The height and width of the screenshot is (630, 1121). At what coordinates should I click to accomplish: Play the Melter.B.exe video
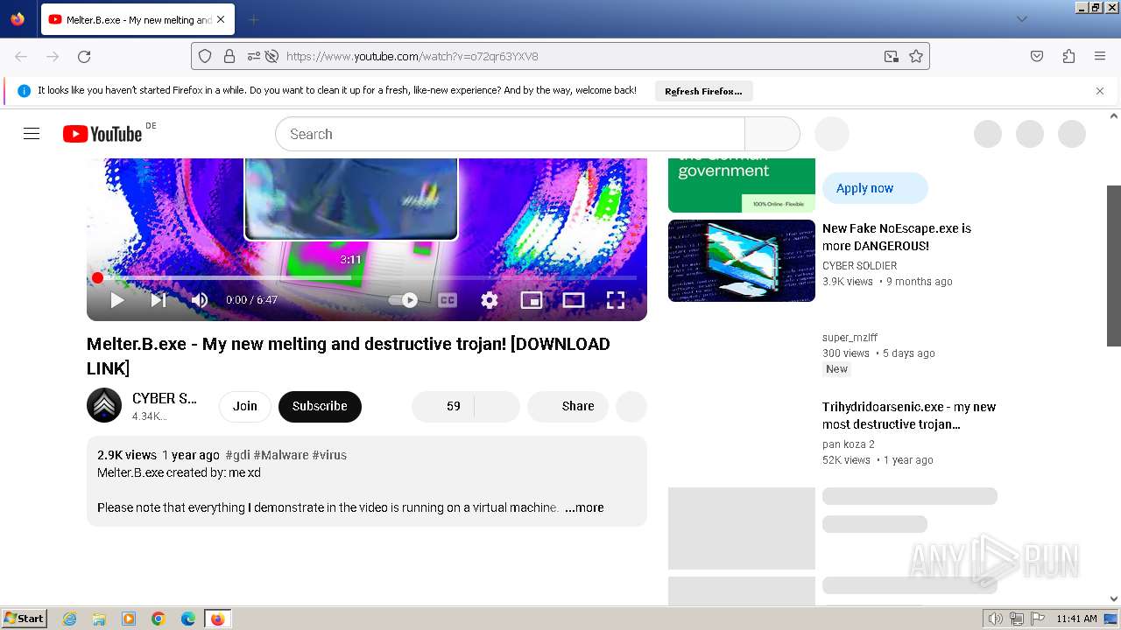tap(117, 300)
